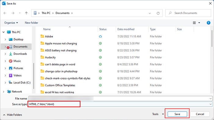This screenshot has width=214, height=120.
Task: Sort by the Status column header
Action: point(103,29)
